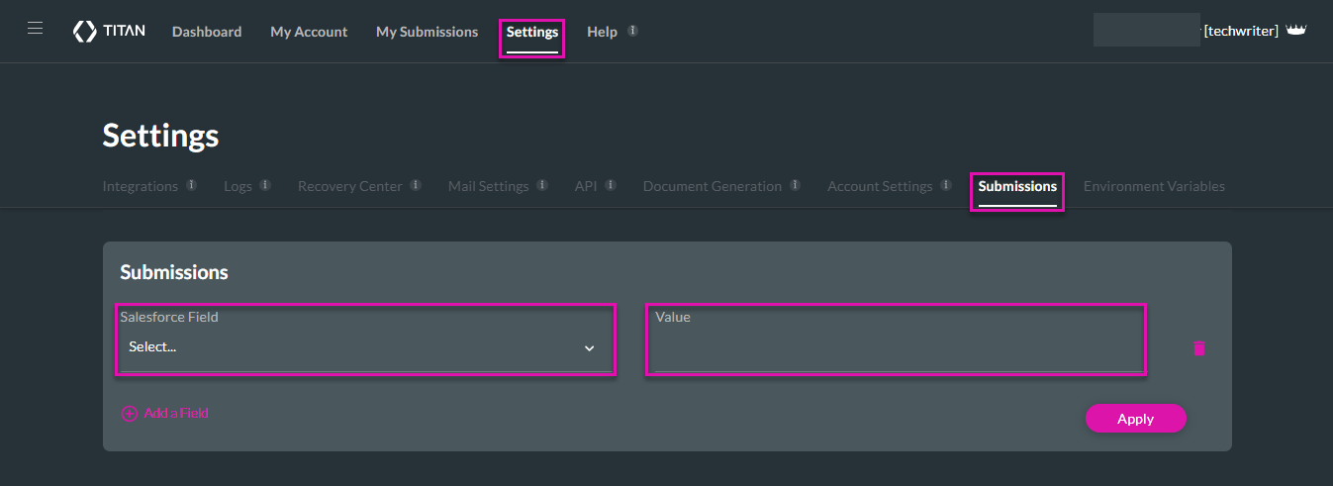This screenshot has width=1333, height=486.
Task: Click into the Value input field
Action: coord(897,350)
